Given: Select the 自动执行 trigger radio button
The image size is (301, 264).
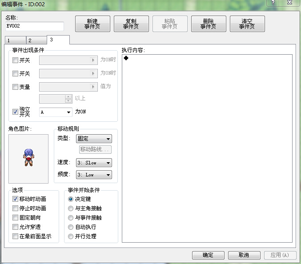Looking at the screenshot, I should (x=71, y=227).
